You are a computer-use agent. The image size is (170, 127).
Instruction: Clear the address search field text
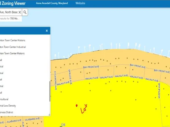[x=20, y=12]
